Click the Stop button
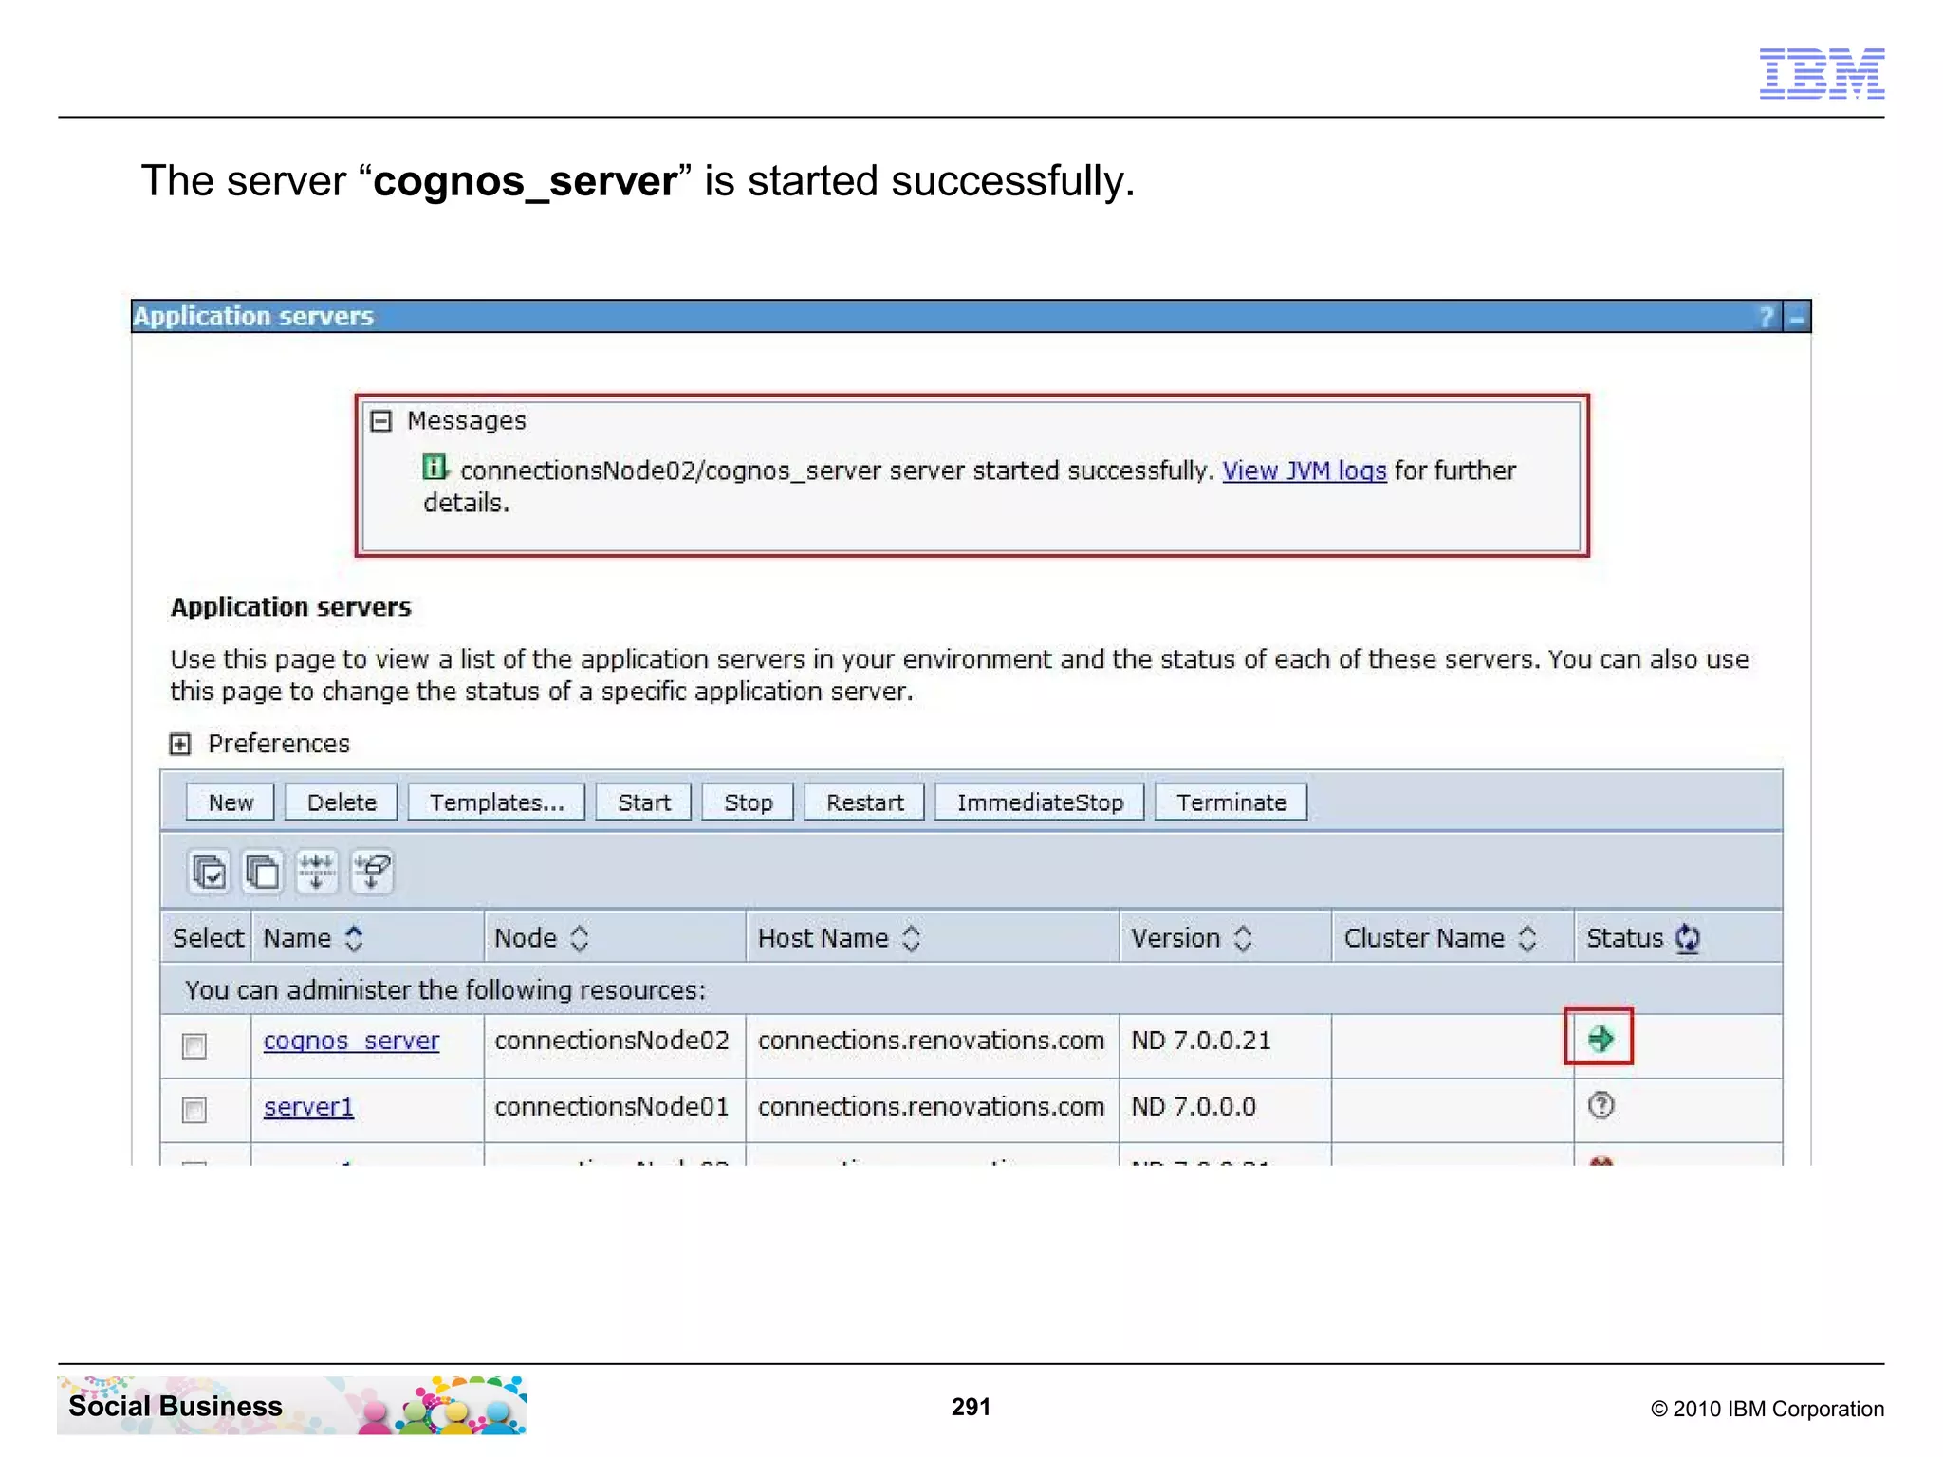 pos(749,802)
